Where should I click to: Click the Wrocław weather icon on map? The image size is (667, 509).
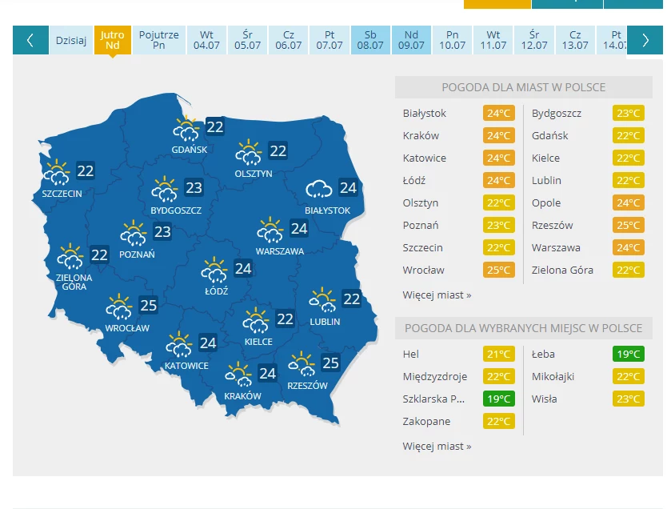point(119,307)
